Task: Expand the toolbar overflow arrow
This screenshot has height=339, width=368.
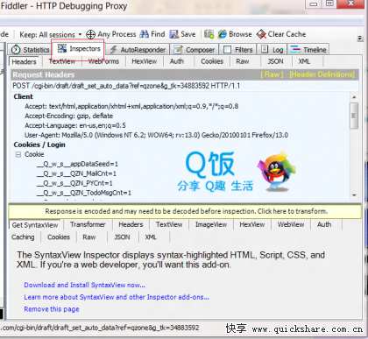Action: pyautogui.click(x=360, y=38)
